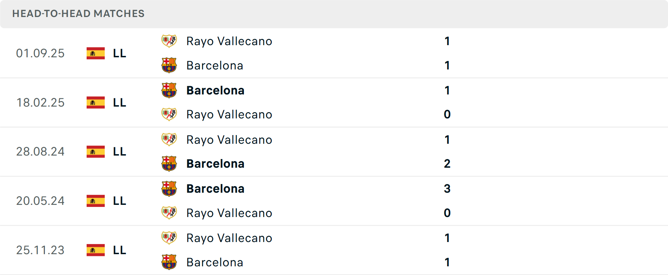
Task: Click the Rayo Vallecano team name in the first match
Action: (229, 41)
